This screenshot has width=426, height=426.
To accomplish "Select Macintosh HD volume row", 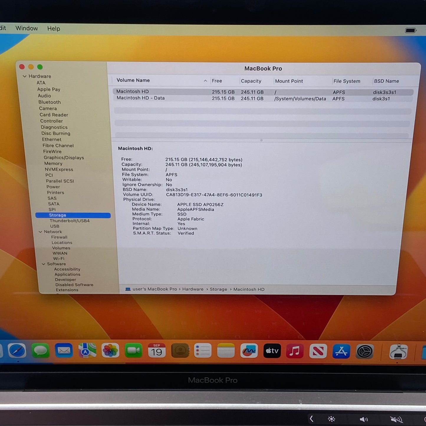I will tap(263, 92).
